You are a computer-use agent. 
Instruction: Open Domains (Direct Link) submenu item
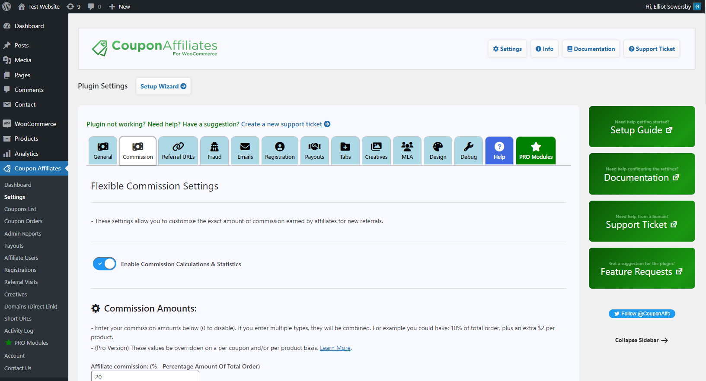point(31,306)
